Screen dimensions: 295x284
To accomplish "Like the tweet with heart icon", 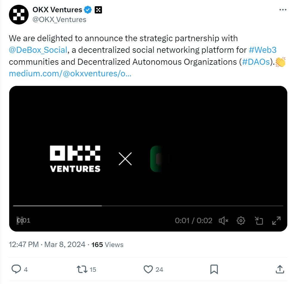I will point(148,269).
